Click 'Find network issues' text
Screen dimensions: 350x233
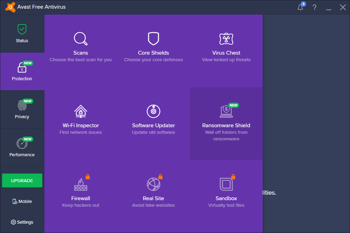(x=81, y=132)
